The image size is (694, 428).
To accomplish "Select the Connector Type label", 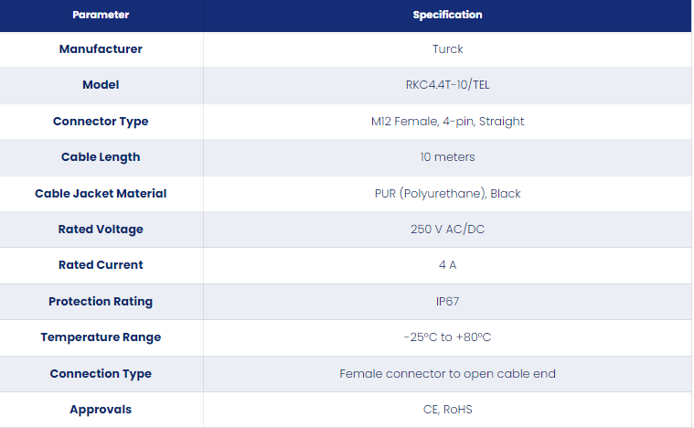I will [x=101, y=122].
